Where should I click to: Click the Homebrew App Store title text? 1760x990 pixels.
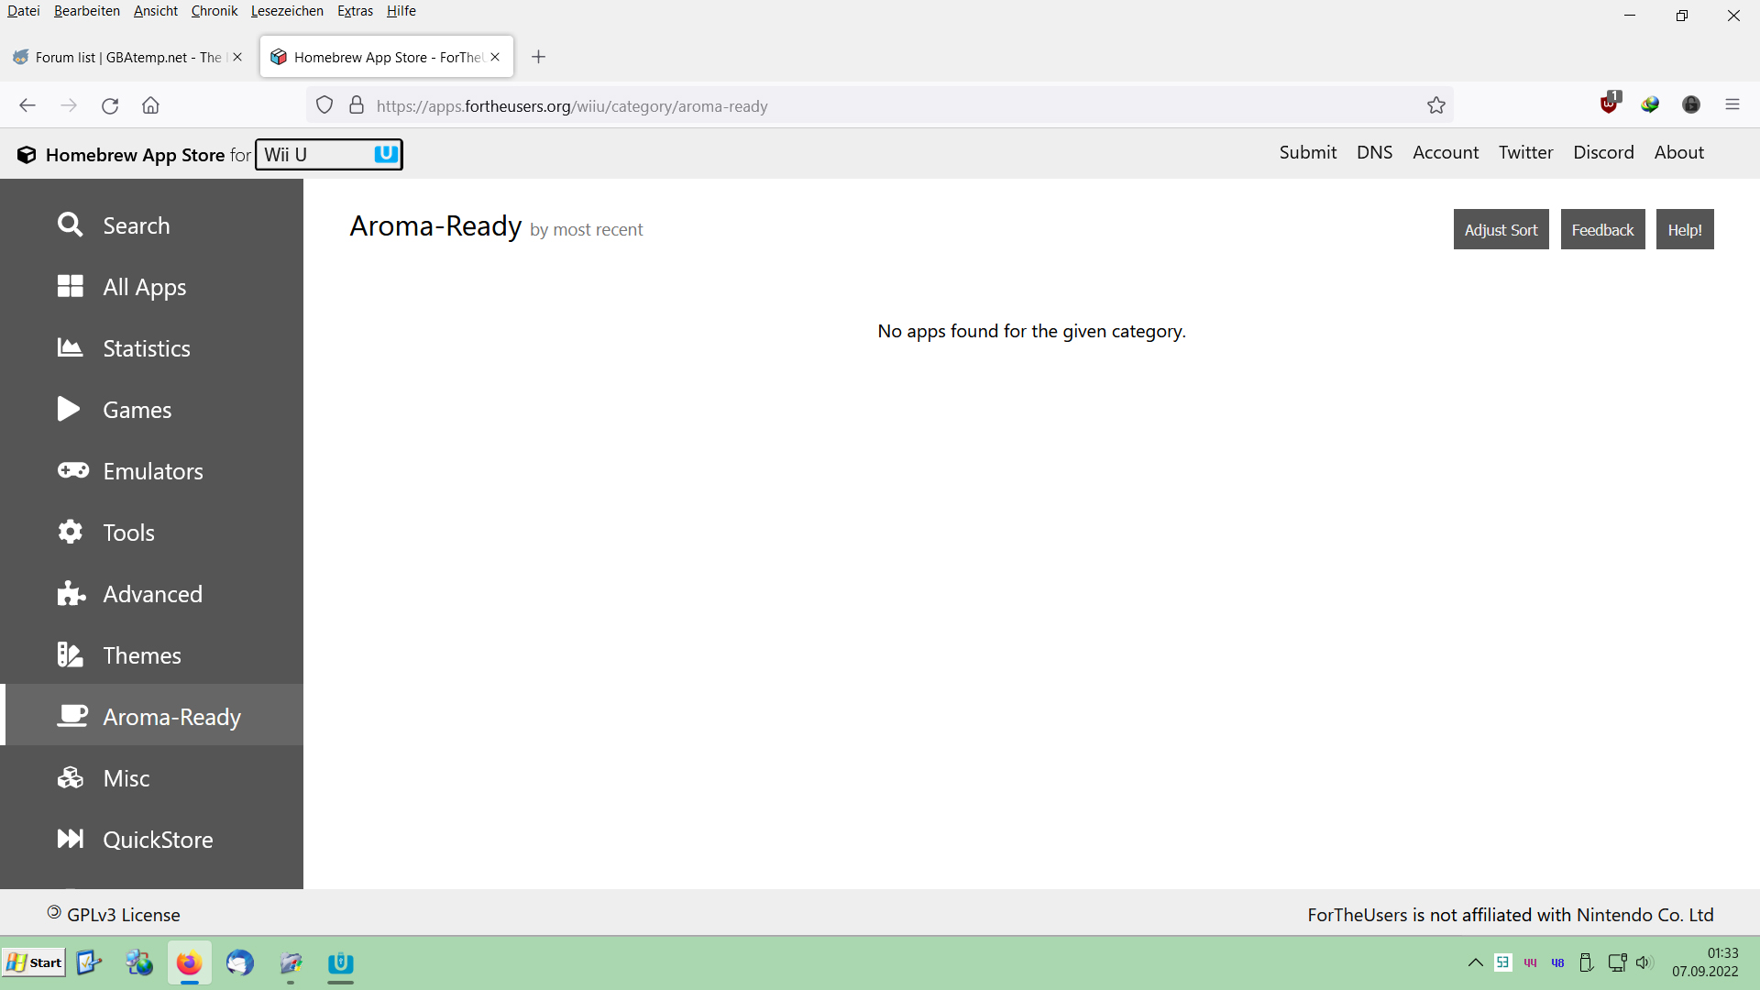[135, 155]
